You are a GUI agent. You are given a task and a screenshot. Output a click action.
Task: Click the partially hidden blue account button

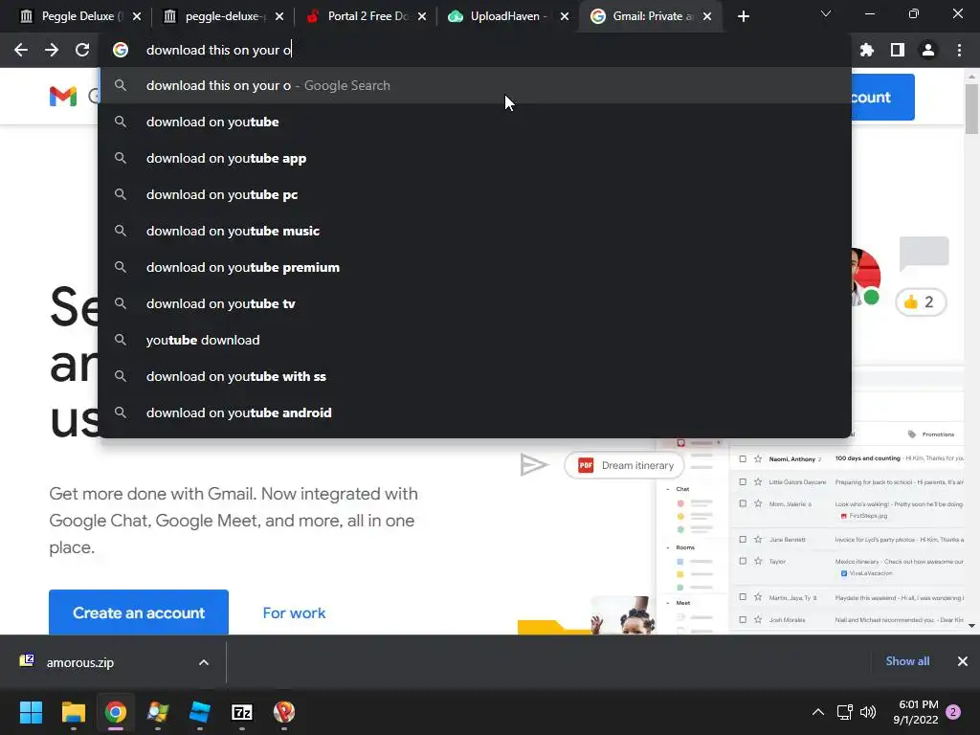point(883,97)
